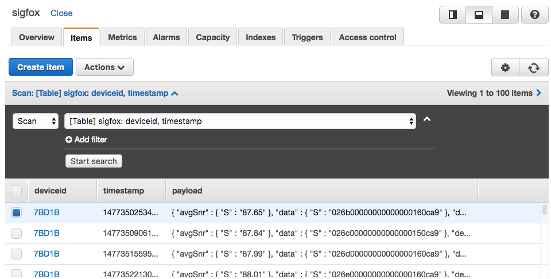Collapse the scan panel with the white chevron

[427, 119]
